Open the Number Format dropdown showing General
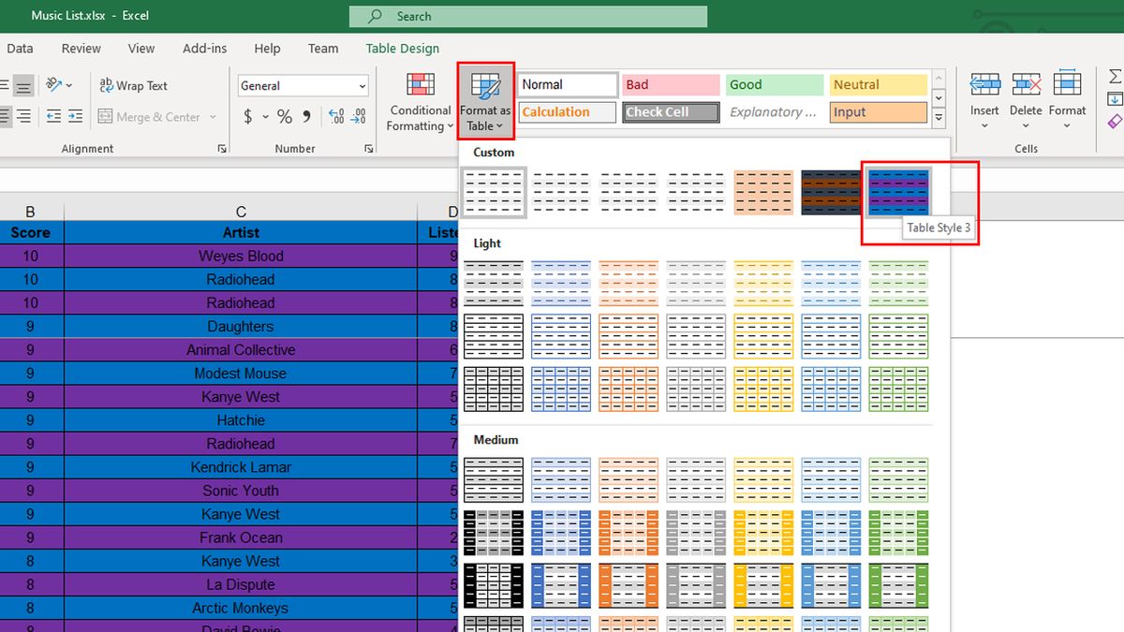 (x=302, y=86)
